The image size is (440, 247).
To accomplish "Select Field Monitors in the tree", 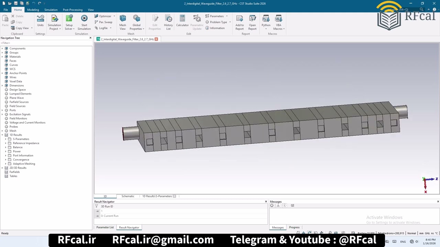I will pos(18,118).
